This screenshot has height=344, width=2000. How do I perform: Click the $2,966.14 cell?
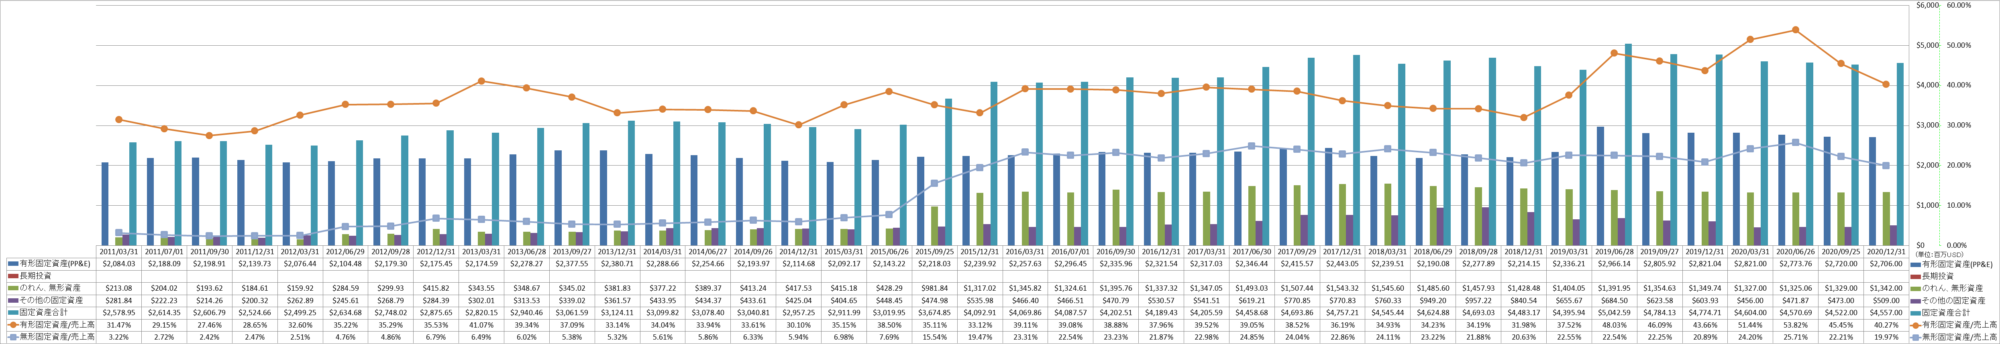pyautogui.click(x=1614, y=263)
